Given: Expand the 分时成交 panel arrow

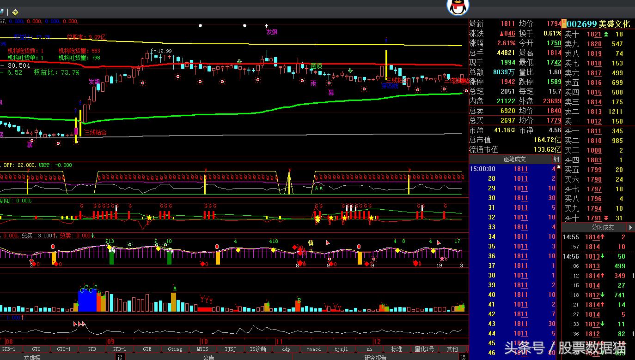Looking at the screenshot, I should (630, 227).
